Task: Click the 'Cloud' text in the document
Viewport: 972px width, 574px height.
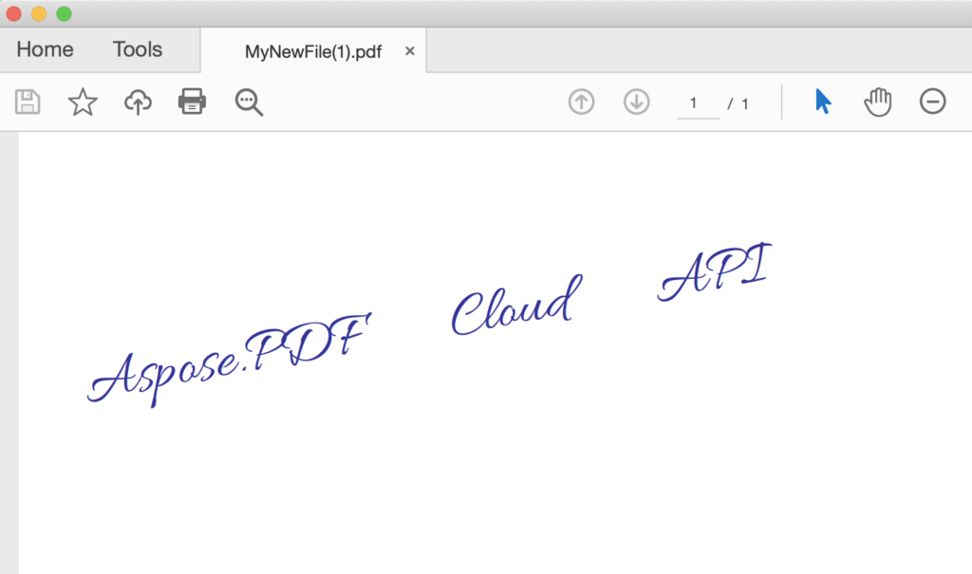Action: (517, 306)
